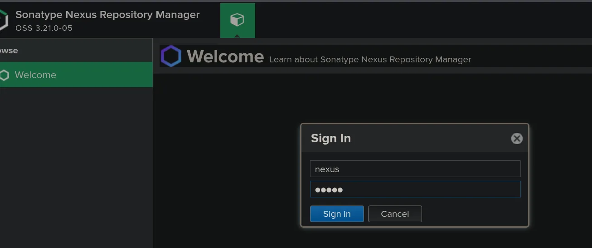Focus the username field containing nexus
The width and height of the screenshot is (592, 248).
(x=415, y=169)
